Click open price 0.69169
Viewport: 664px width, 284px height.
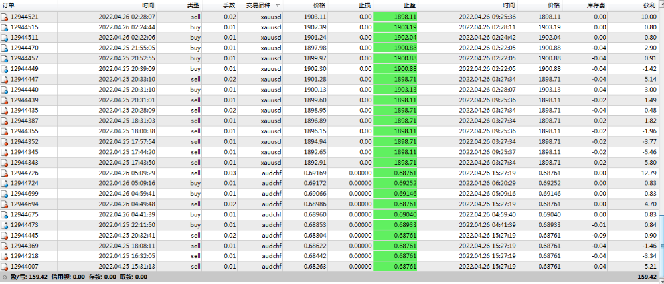pos(315,173)
